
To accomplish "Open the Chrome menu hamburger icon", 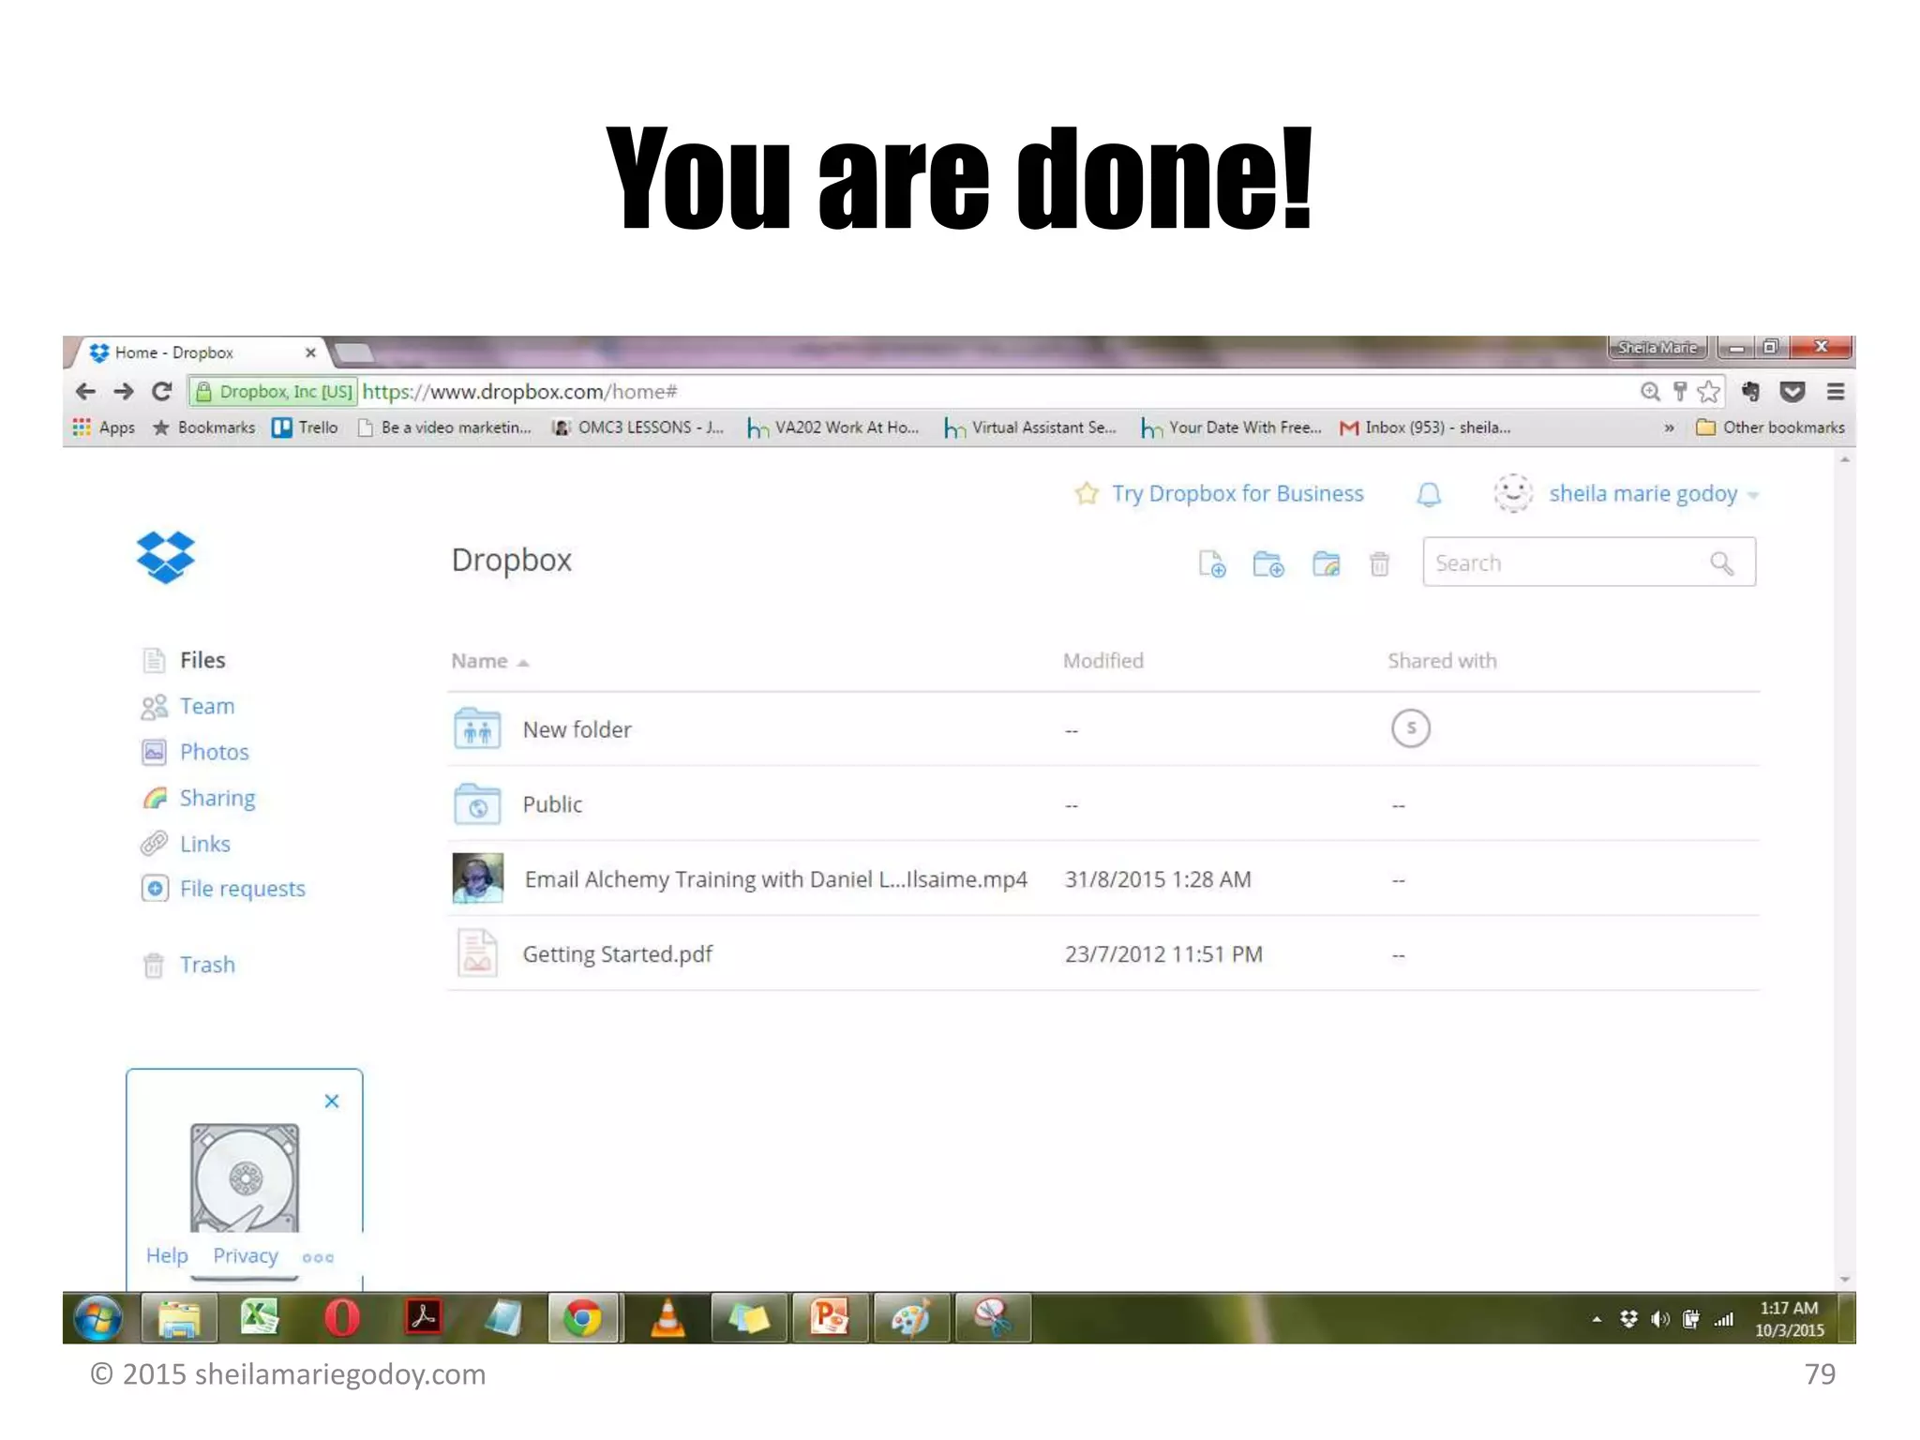I will [1836, 391].
